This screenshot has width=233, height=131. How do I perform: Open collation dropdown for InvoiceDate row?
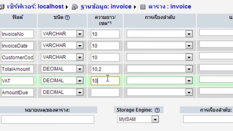click(159, 45)
